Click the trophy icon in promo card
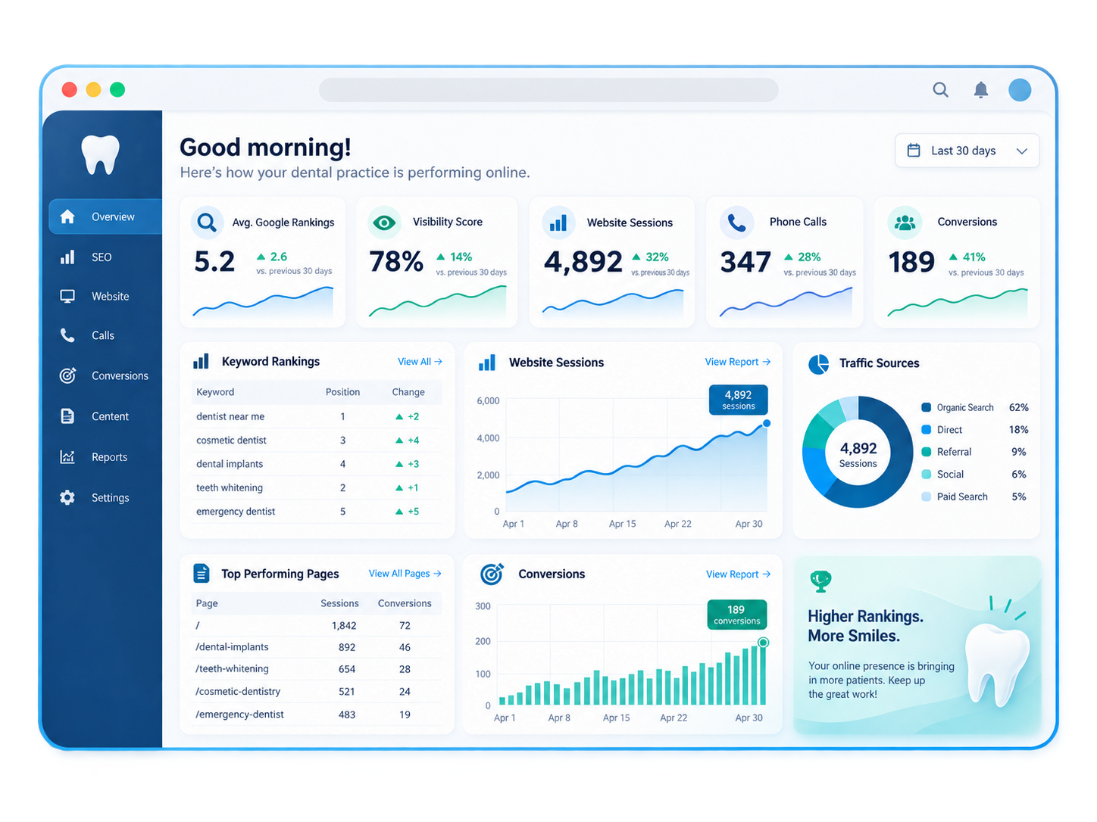 tap(820, 581)
